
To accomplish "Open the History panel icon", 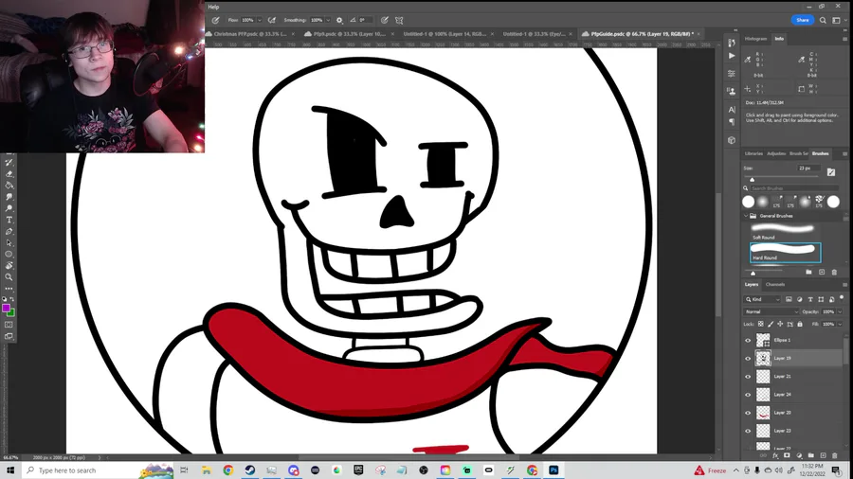I will coord(732,43).
